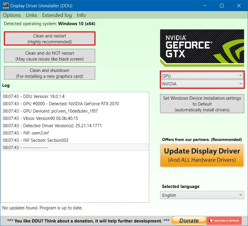This screenshot has width=248, height=226.
Task: Click Set Windows Device Installation settings to Default
Action: (202, 104)
